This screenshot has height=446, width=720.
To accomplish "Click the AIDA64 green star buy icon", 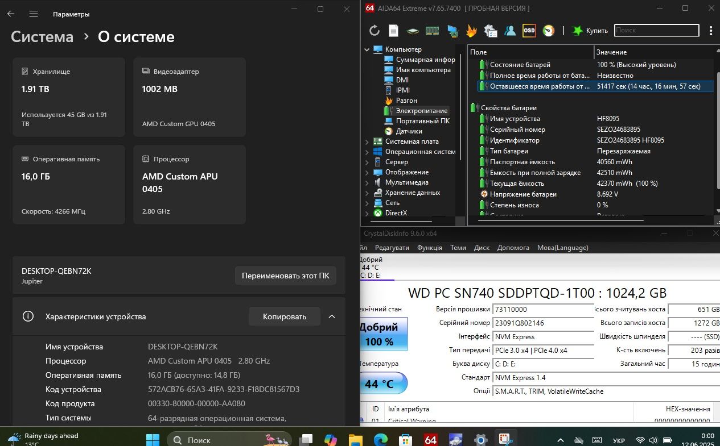I will click(577, 31).
